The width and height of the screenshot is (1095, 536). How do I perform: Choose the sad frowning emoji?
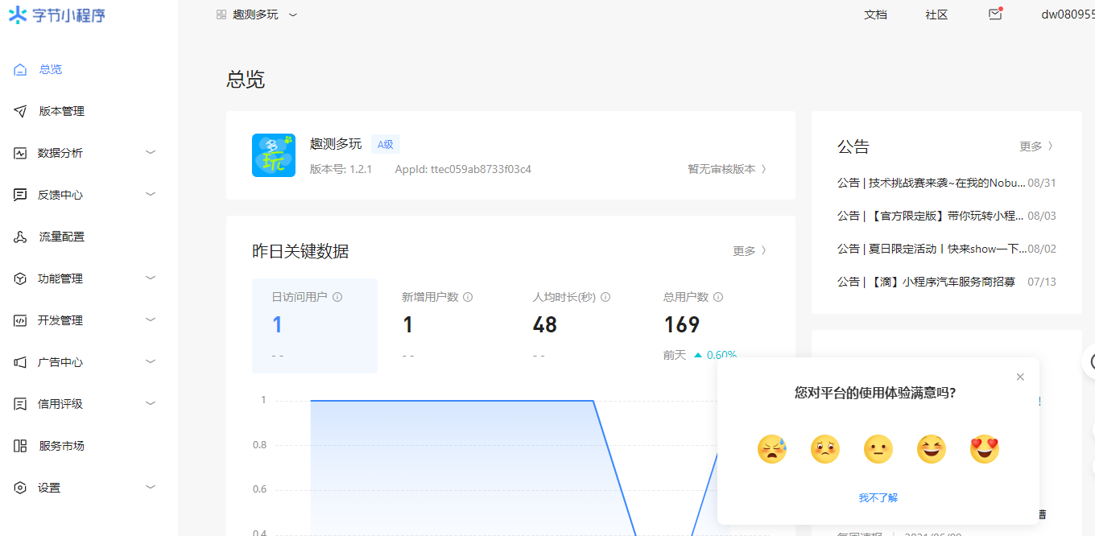[x=825, y=448]
